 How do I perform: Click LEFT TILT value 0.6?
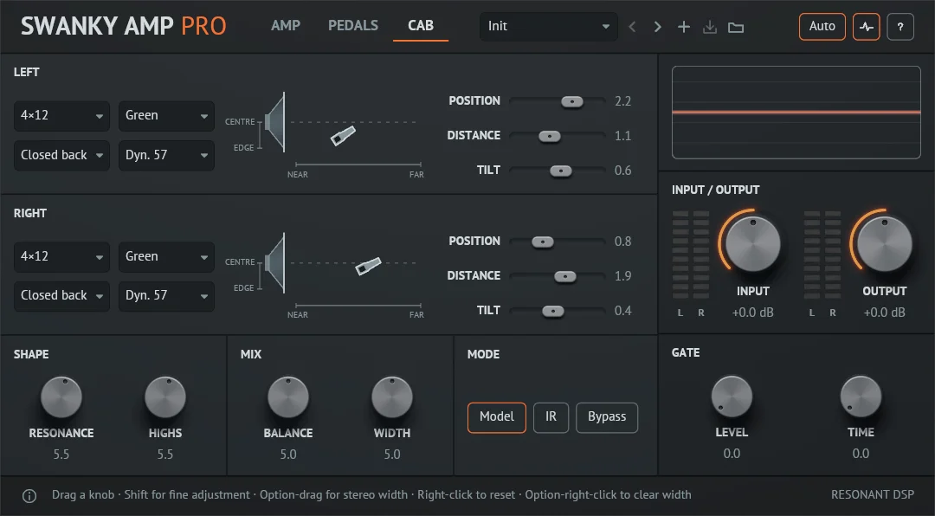coord(622,171)
